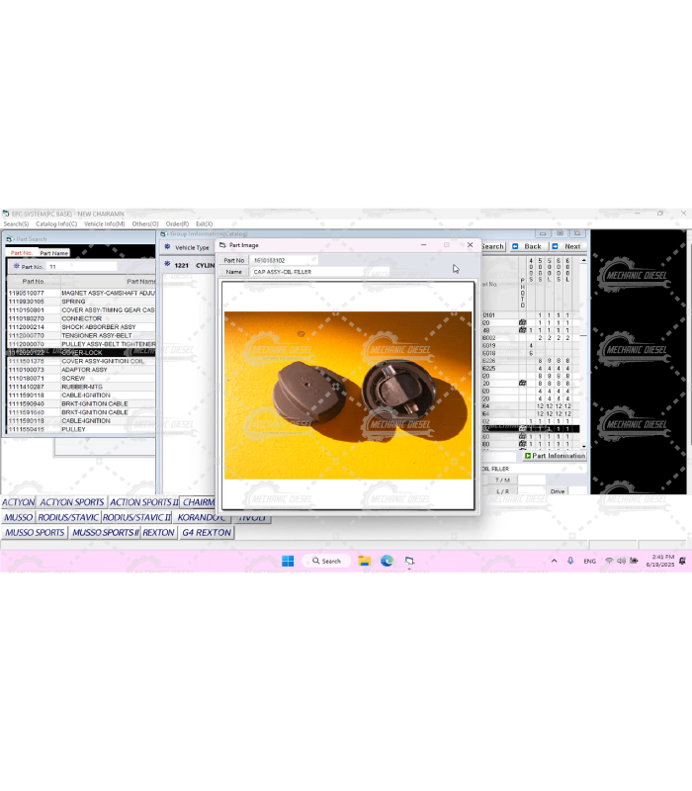Launch Microsoft Edge from the taskbar
The height and width of the screenshot is (791, 692).
(x=387, y=561)
